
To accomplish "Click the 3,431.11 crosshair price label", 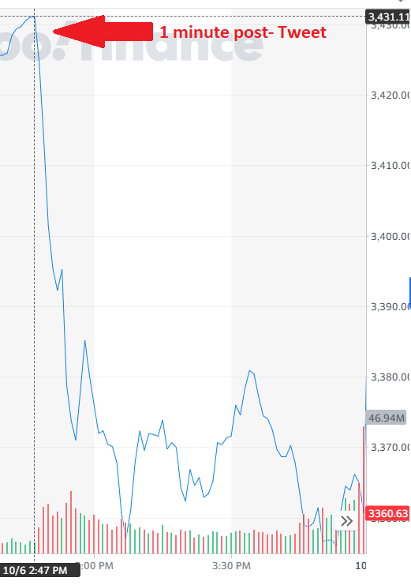I will point(388,17).
